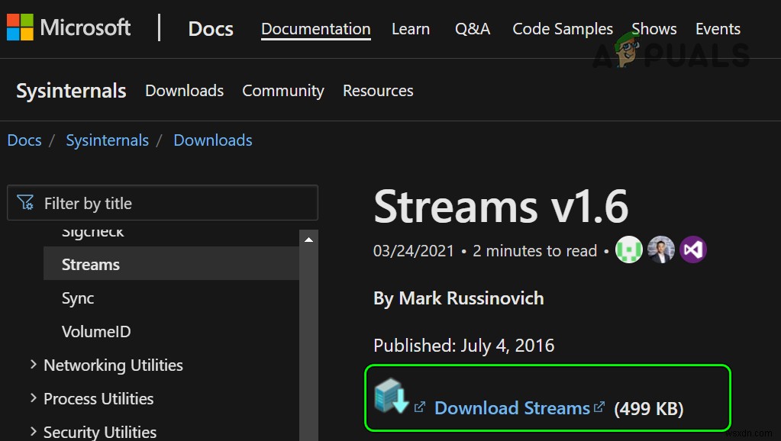The image size is (781, 441).
Task: Open the Documentation tab
Action: pos(316,29)
